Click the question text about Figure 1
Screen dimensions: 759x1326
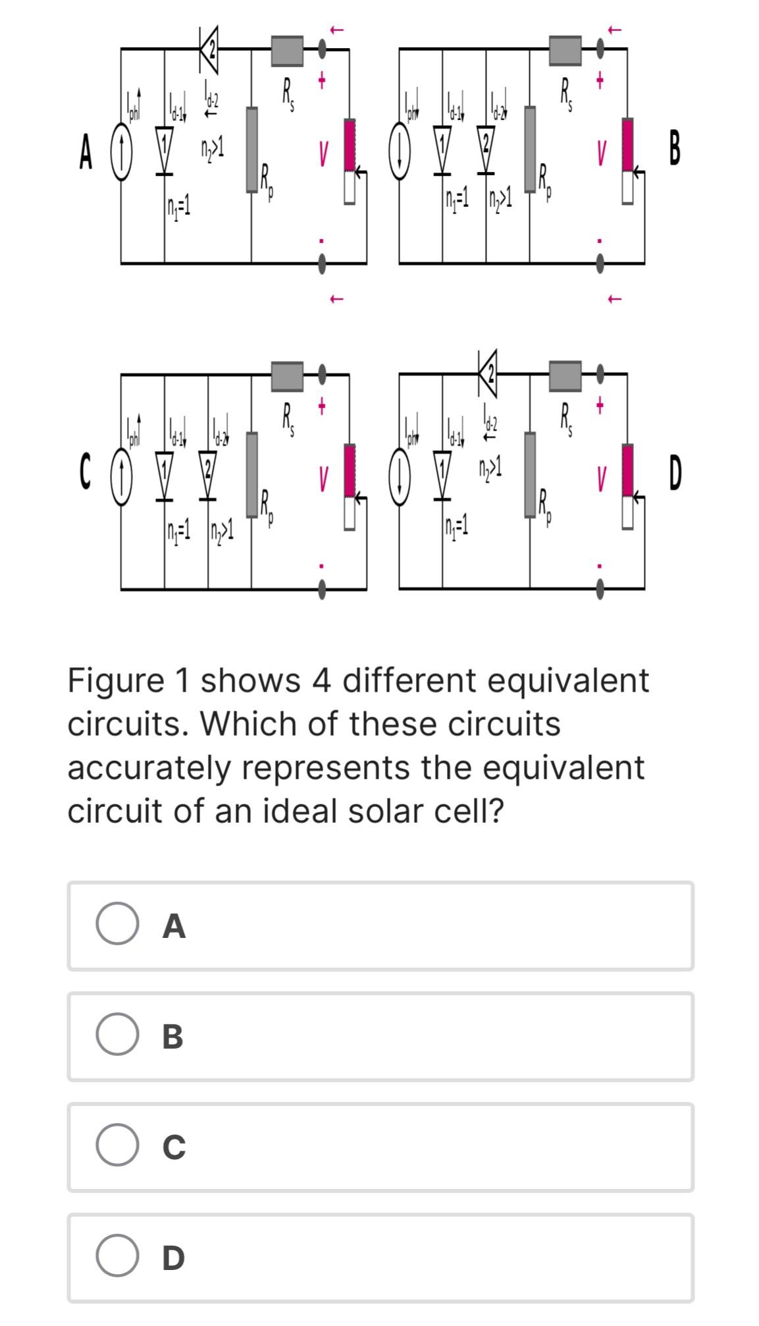coord(359,741)
